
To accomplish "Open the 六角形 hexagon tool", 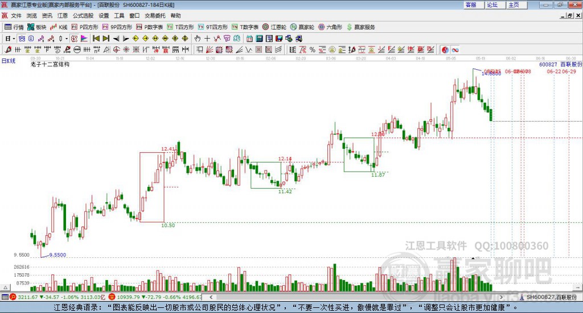I will tap(330, 27).
